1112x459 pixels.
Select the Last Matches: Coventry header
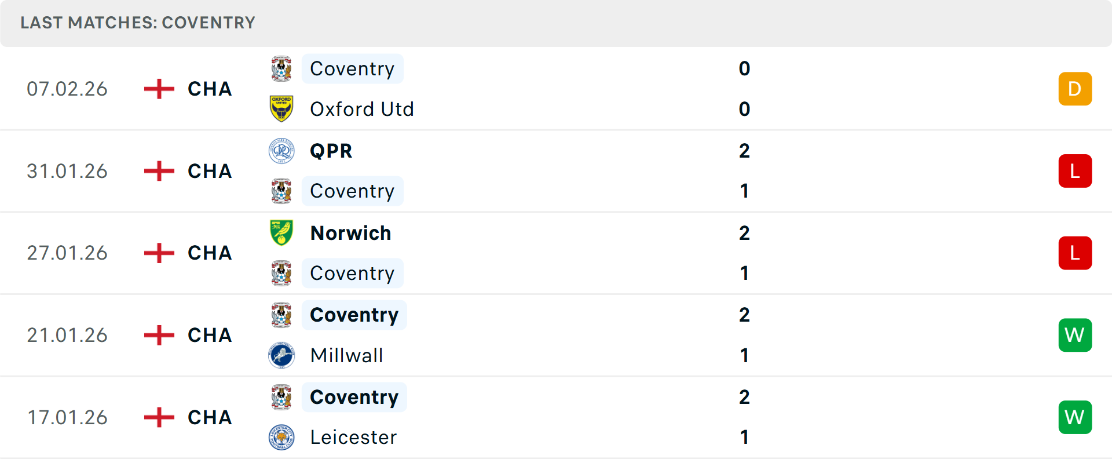click(138, 23)
